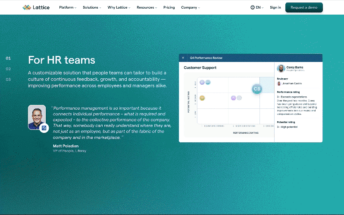Open the Platform dropdown menu
This screenshot has width=344, height=215.
coord(68,7)
